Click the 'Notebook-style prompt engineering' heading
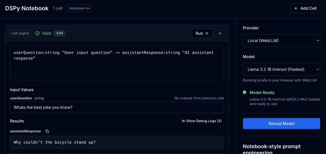Image resolution: width=326 pixels, height=154 pixels. [272, 149]
